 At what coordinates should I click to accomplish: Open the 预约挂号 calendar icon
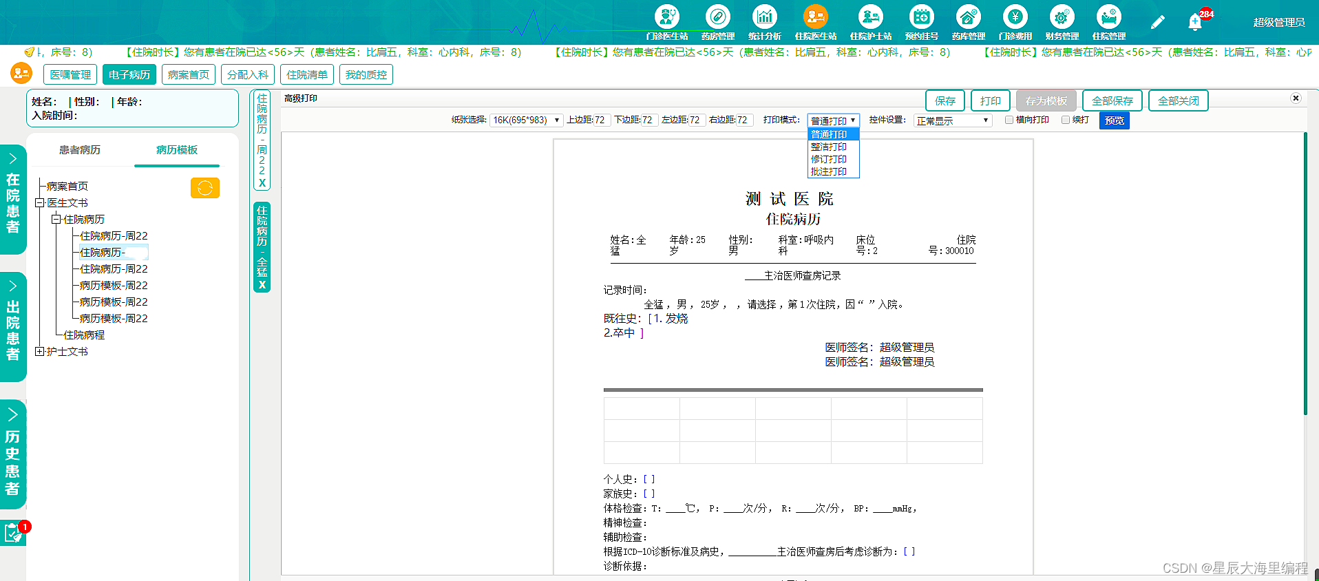pos(921,17)
